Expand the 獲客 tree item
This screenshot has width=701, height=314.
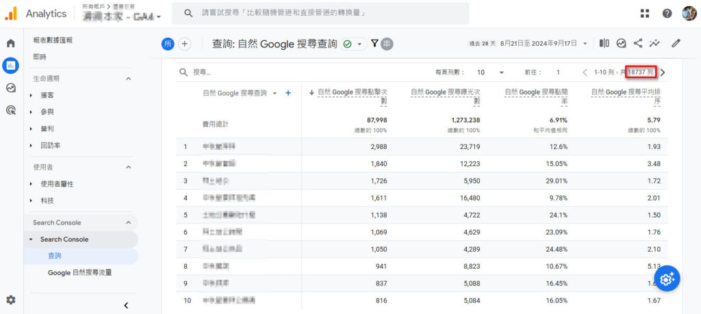(31, 95)
